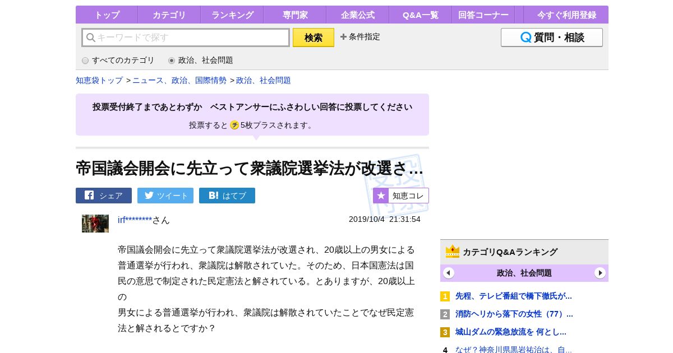Click the magnifier icon in search box
The width and height of the screenshot is (673, 353).
click(x=90, y=38)
